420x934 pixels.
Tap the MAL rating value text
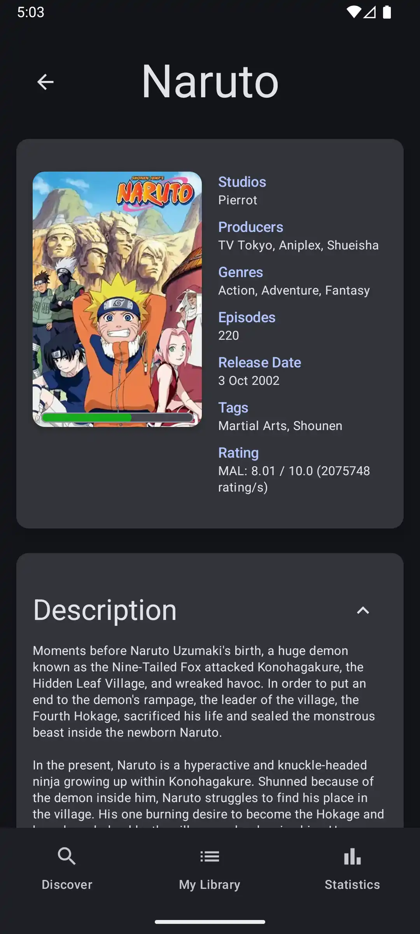pos(294,479)
